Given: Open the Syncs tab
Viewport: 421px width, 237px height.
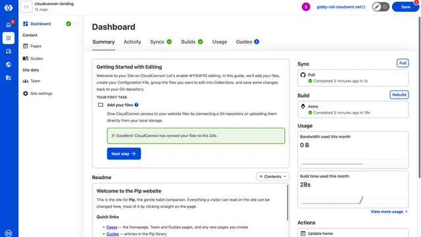Looking at the screenshot, I should pyautogui.click(x=161, y=42).
